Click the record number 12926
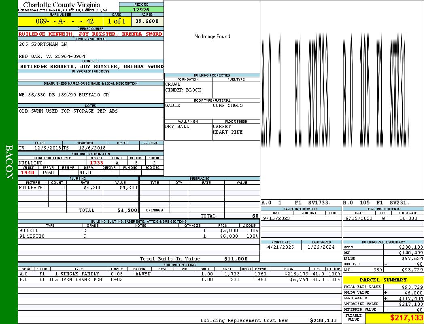The width and height of the screenshot is (425, 324). (141, 9)
